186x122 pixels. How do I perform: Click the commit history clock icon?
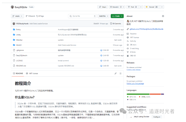[x=111, y=23]
